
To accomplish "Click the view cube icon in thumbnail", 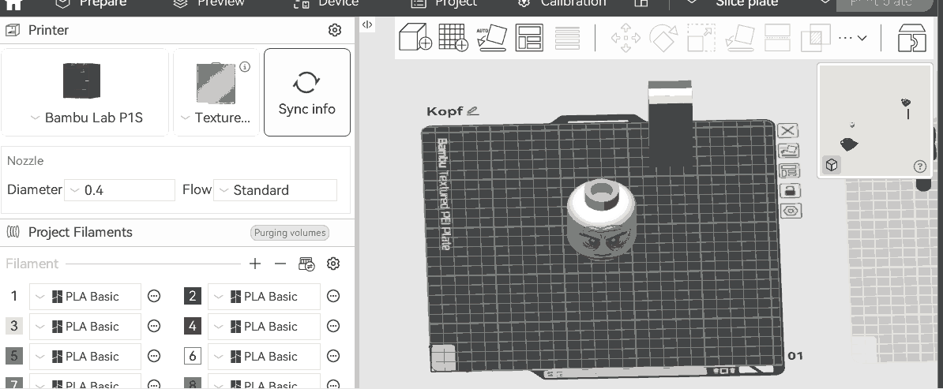I will pos(832,166).
